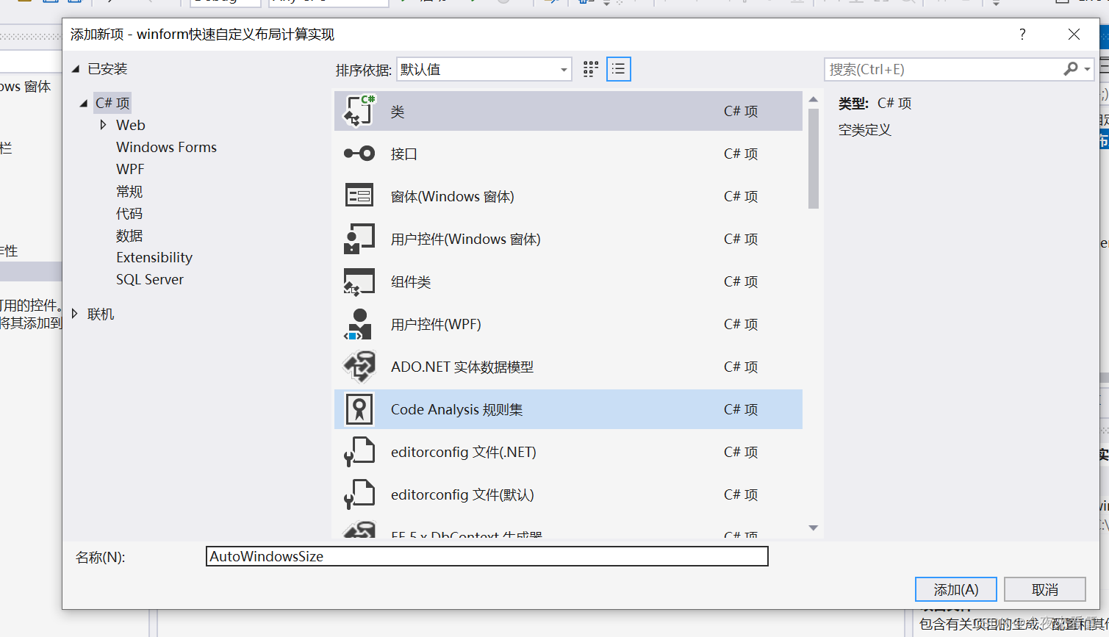
Task: Select 代码 in the category tree
Action: (129, 213)
